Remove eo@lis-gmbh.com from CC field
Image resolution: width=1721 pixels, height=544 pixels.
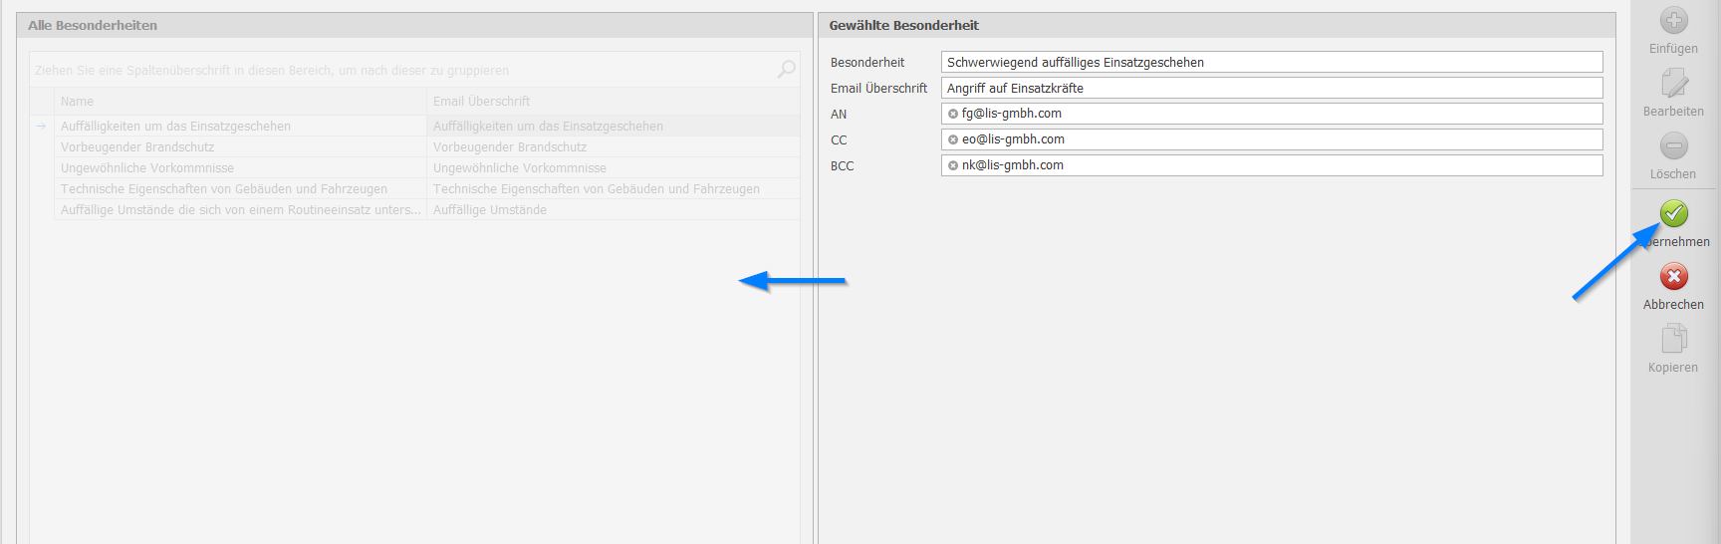coord(953,139)
